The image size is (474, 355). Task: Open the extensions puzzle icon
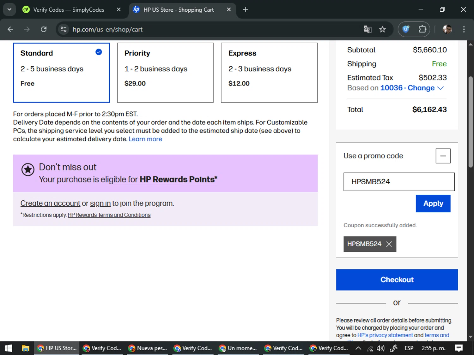tap(422, 29)
